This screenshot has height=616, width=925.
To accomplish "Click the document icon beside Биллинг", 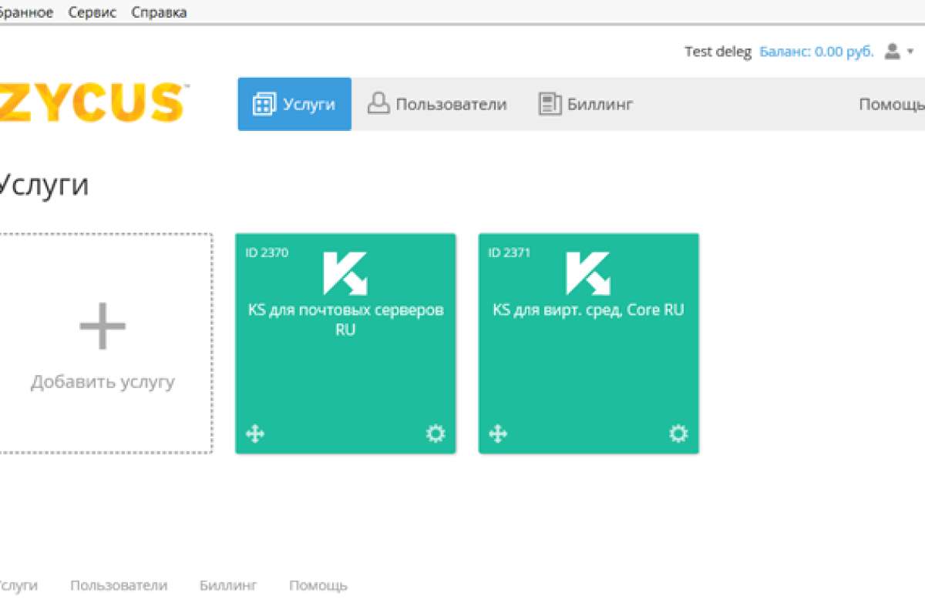I will 549,104.
